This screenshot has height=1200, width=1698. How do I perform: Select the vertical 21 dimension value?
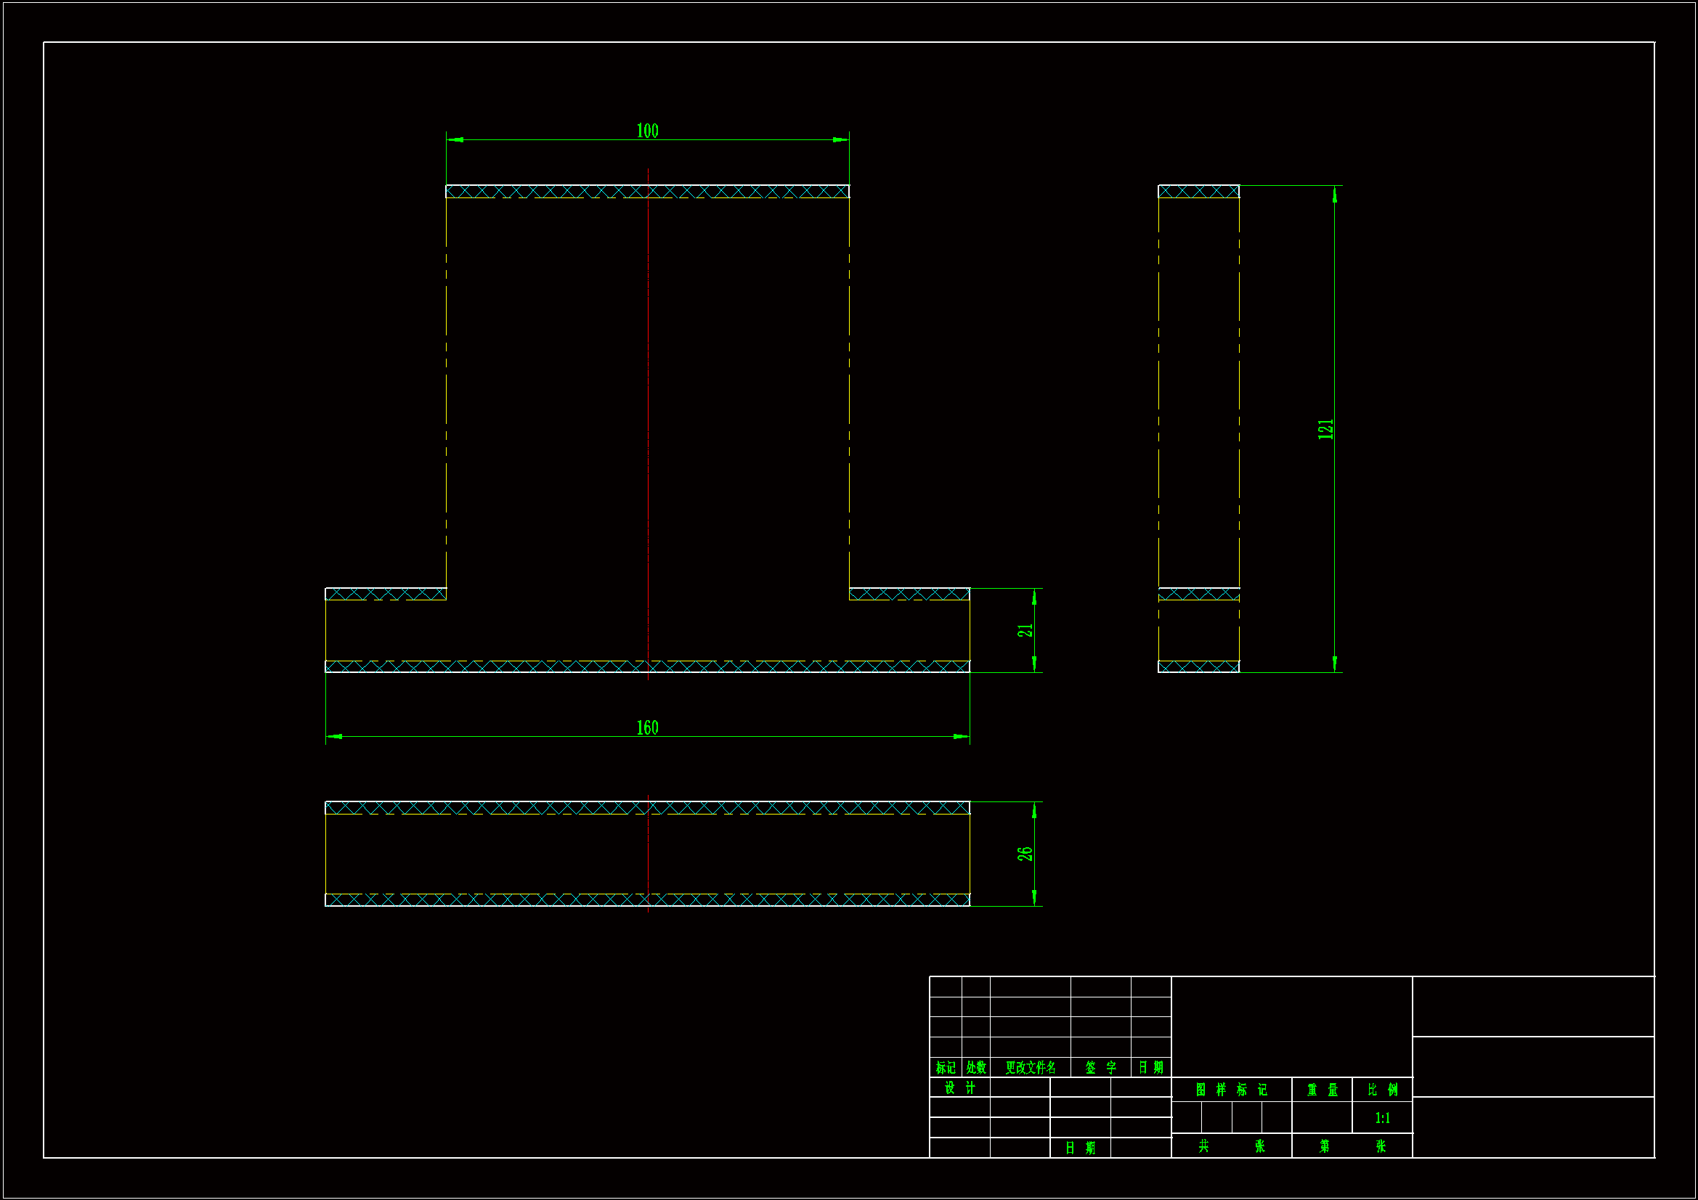pos(1024,630)
